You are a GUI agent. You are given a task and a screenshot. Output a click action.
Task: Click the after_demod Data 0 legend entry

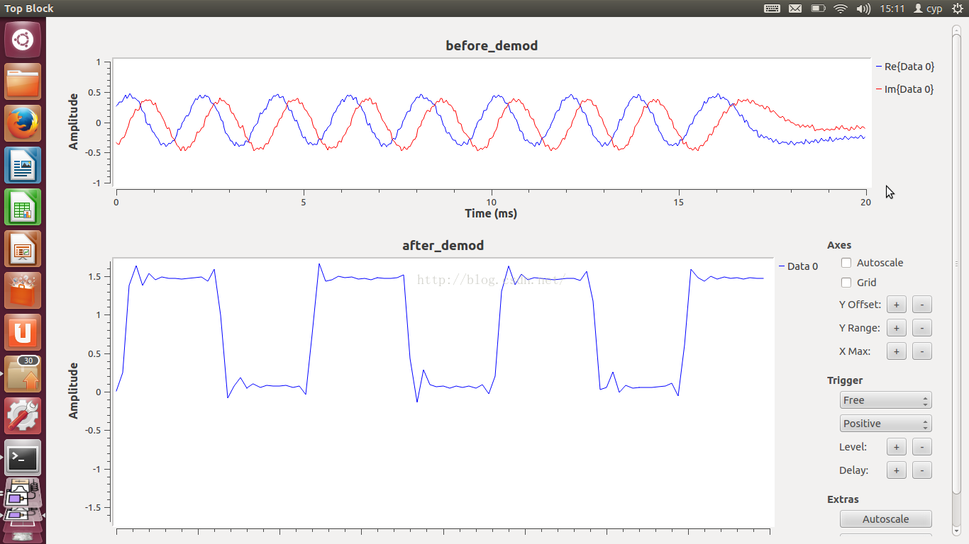click(x=799, y=266)
